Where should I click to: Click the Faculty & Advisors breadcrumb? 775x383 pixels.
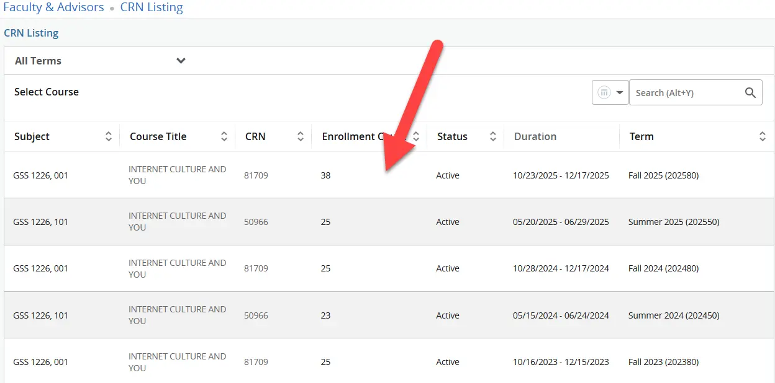tap(53, 7)
